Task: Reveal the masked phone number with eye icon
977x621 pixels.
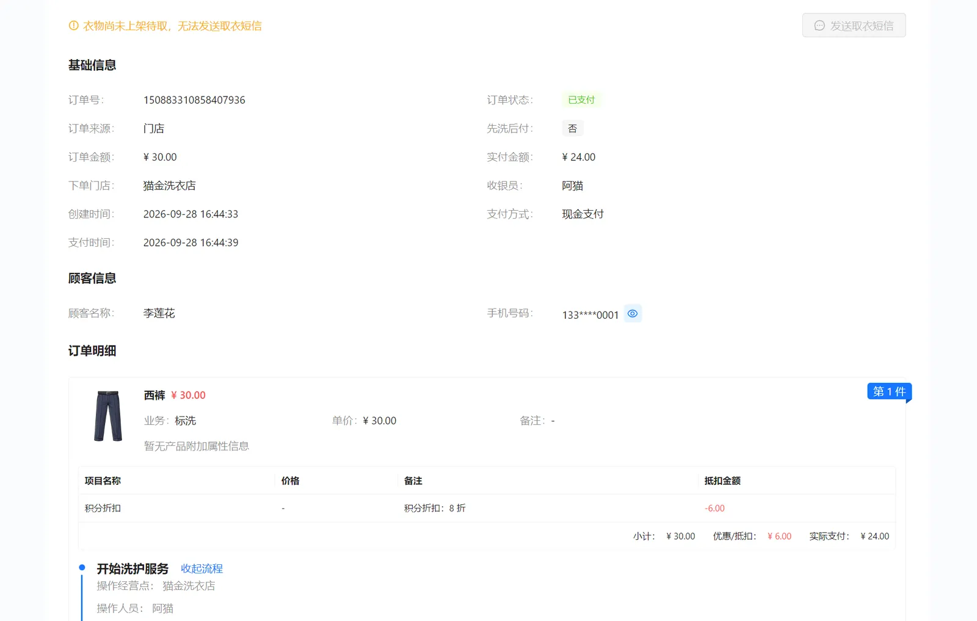Action: [633, 313]
